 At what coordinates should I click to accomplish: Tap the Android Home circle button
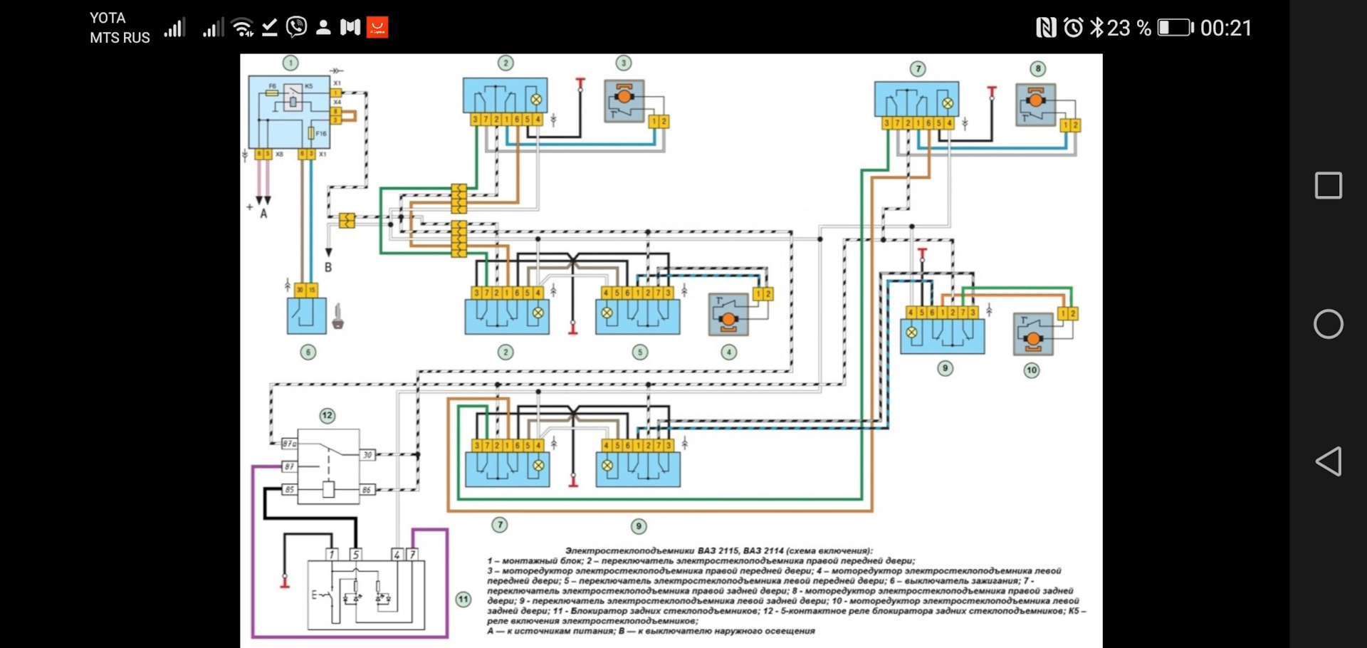click(x=1329, y=324)
